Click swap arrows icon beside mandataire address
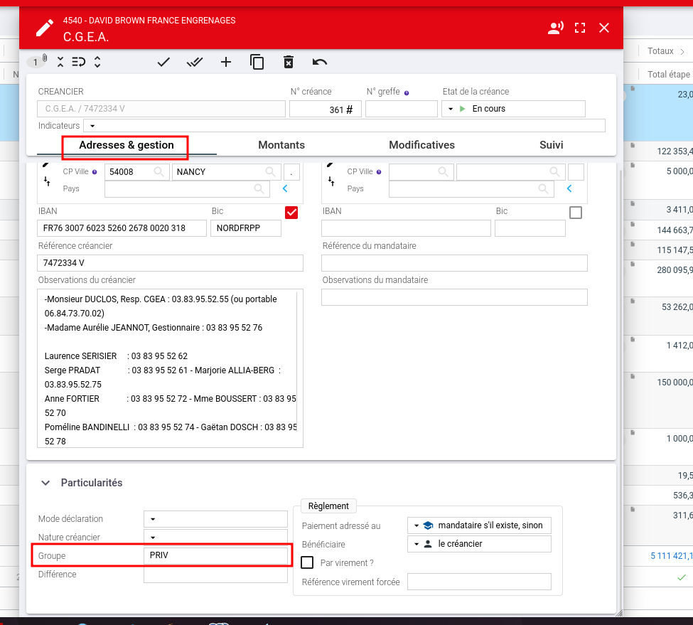The width and height of the screenshot is (693, 625). click(331, 181)
